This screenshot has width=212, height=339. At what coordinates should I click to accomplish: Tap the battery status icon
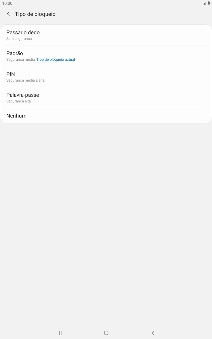click(209, 3)
